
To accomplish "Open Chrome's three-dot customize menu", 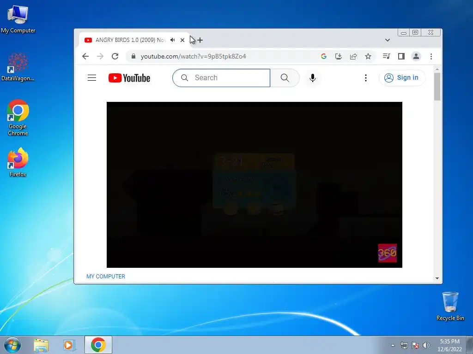I will pos(431,56).
